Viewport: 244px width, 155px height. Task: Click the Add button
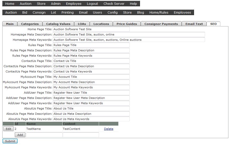pyautogui.click(x=20, y=135)
